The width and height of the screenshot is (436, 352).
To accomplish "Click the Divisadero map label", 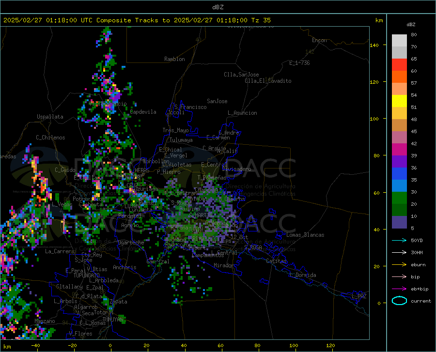I will click(236, 169).
